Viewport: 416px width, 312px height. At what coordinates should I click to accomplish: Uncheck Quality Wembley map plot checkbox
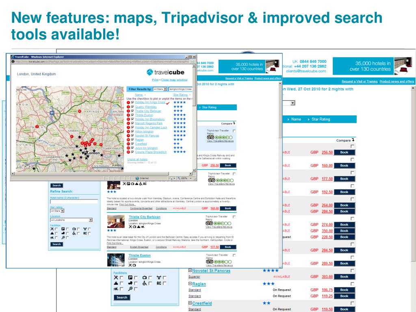[132, 107]
